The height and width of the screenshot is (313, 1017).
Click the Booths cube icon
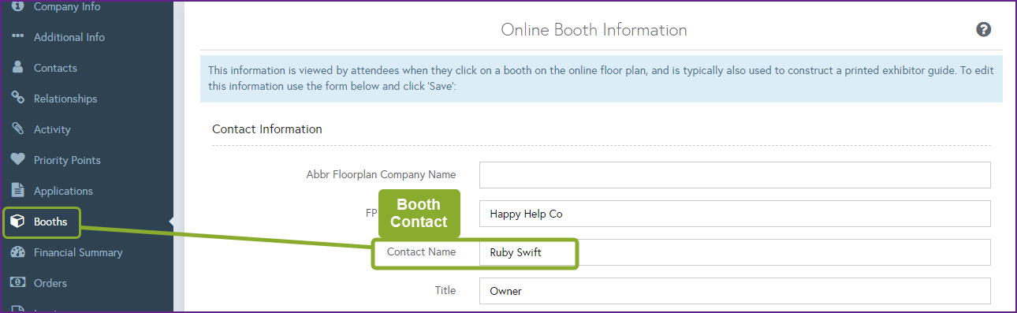pos(17,222)
